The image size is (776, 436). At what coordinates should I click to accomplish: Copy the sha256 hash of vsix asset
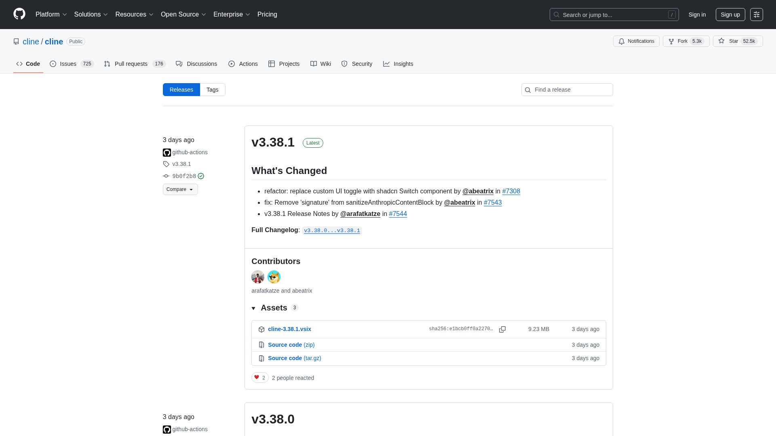pyautogui.click(x=502, y=329)
